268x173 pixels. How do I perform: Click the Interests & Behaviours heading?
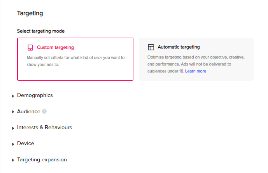[x=44, y=128]
